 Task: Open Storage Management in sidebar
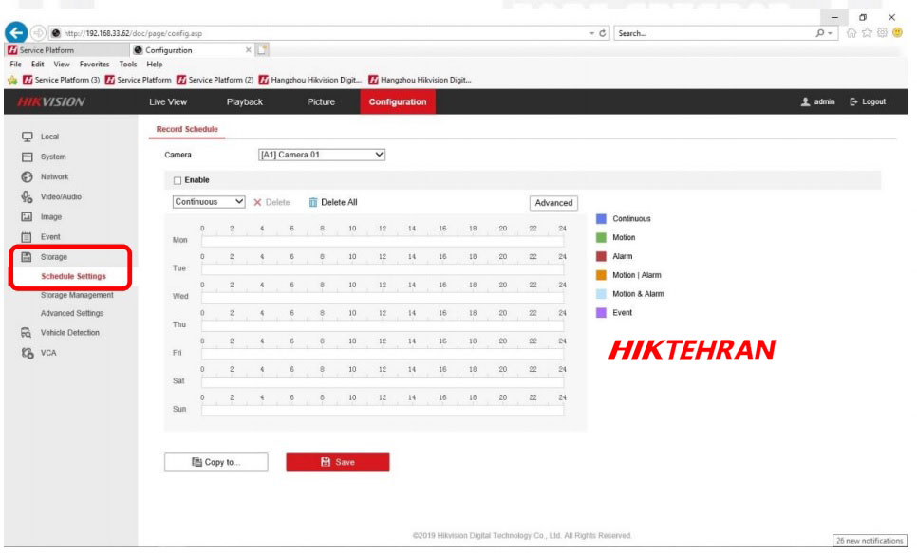[77, 295]
